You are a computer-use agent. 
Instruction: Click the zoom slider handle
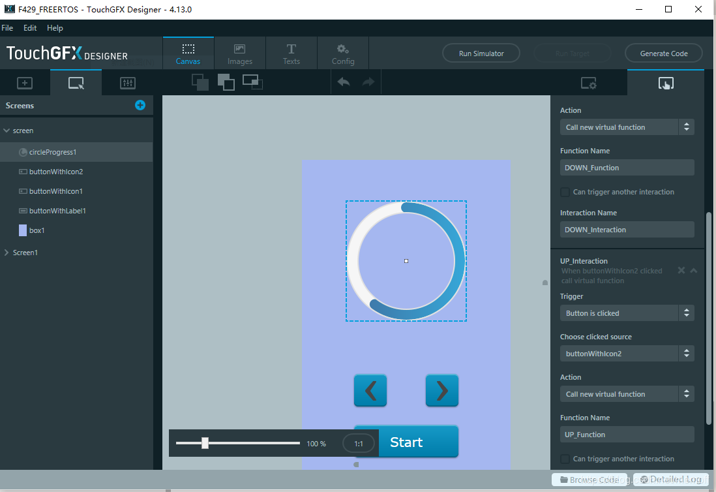coord(205,443)
